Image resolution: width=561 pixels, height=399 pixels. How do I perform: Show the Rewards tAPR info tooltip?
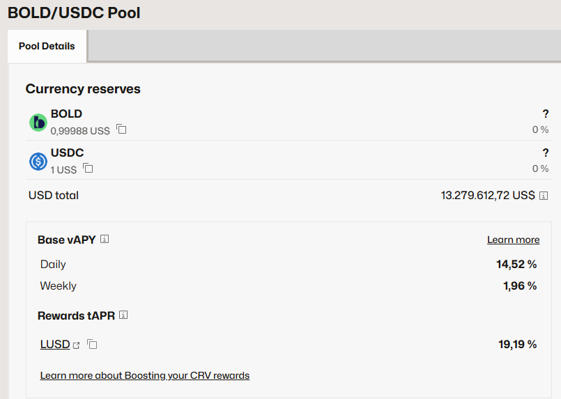123,315
